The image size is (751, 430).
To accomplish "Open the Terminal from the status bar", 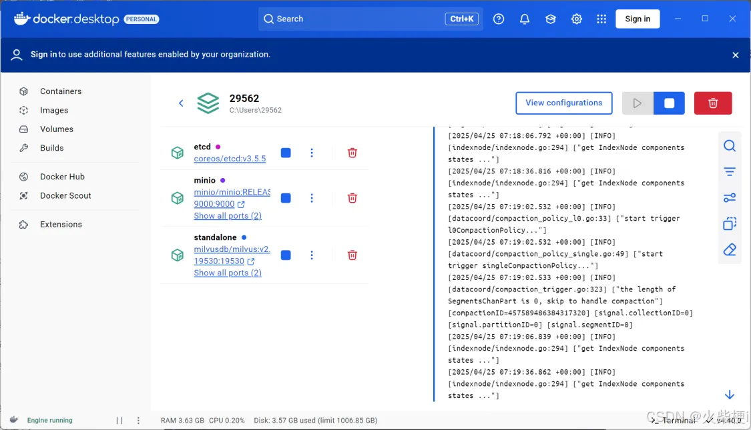I will [x=673, y=421].
